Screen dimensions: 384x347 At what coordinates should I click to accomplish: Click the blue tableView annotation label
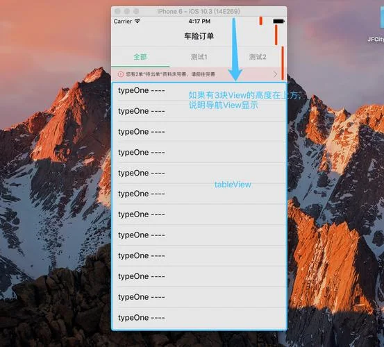pyautogui.click(x=233, y=185)
